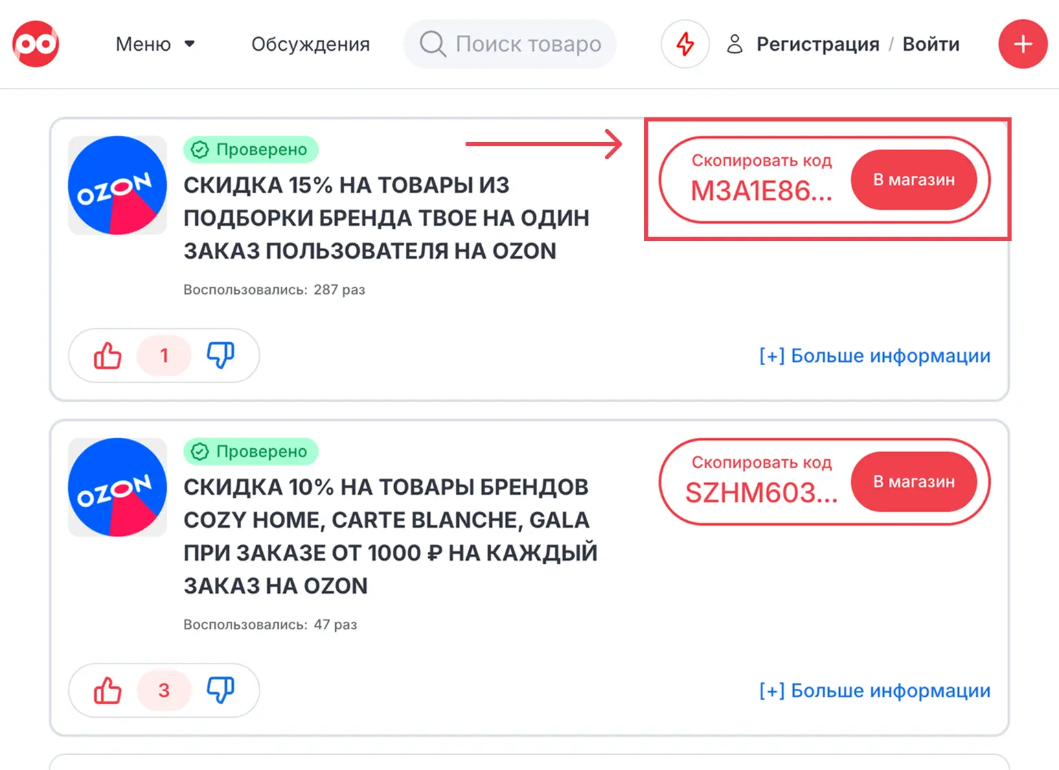Image resolution: width=1059 pixels, height=770 pixels.
Task: Click the Войти link
Action: coord(931,44)
